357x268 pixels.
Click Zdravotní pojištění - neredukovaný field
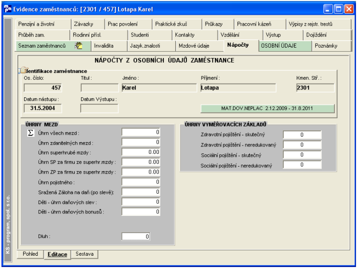pos(302,145)
